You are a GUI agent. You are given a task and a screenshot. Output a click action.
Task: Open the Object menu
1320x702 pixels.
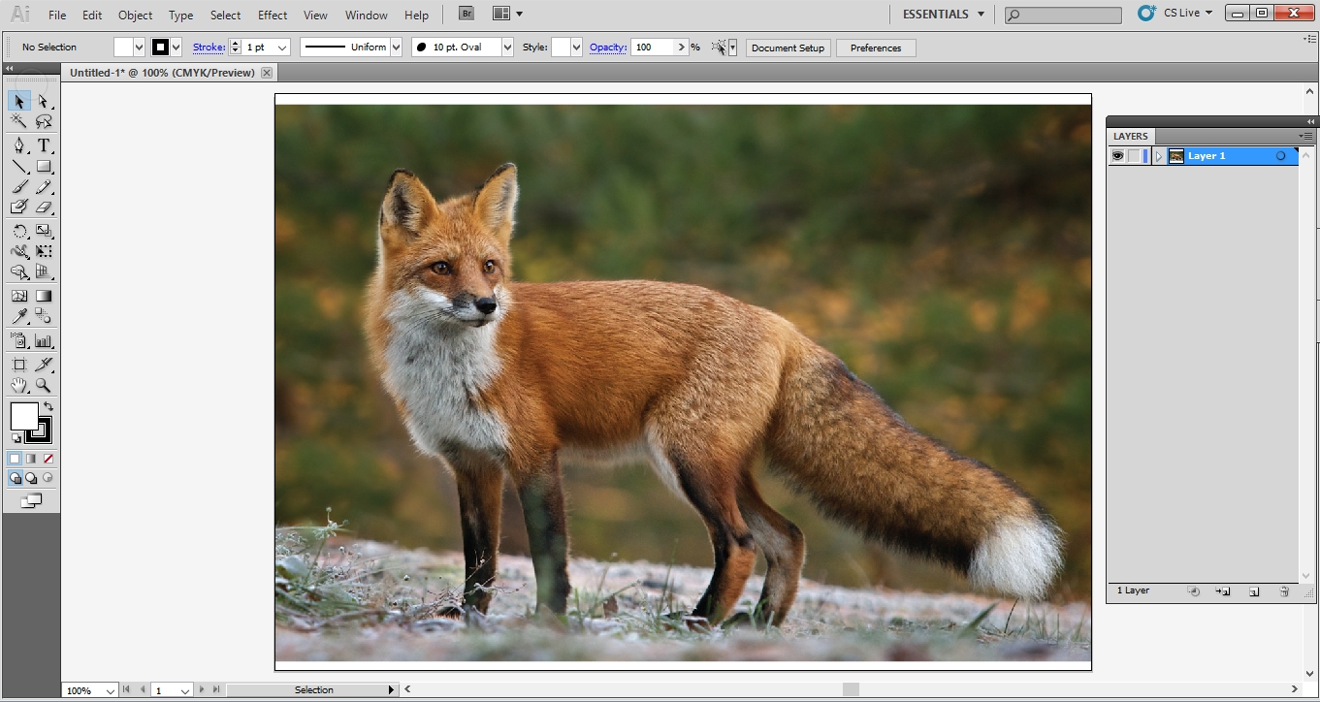tap(135, 16)
